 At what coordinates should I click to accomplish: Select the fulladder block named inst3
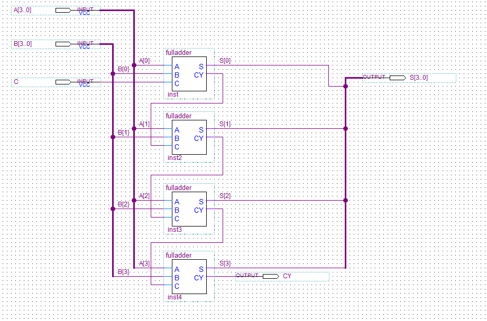(x=189, y=209)
